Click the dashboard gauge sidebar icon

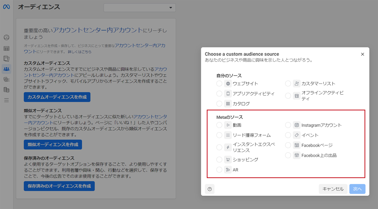pyautogui.click(x=6, y=38)
